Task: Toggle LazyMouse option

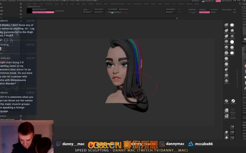Action: [192, 9]
